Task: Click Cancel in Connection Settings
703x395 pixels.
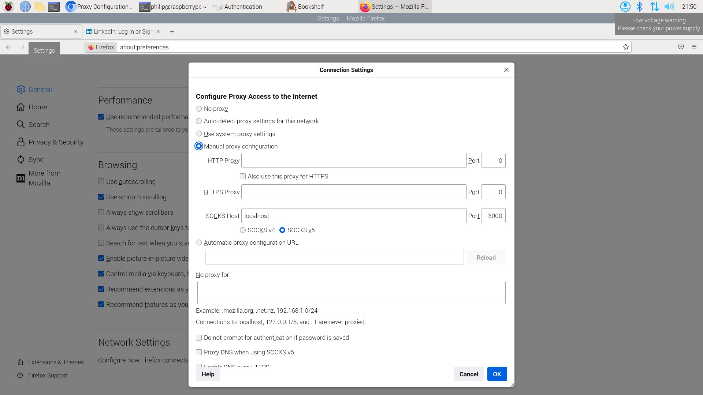Action: point(469,374)
